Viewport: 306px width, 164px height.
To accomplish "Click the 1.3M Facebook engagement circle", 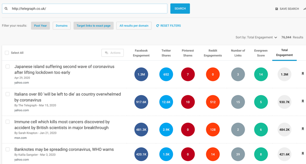I will pyautogui.click(x=141, y=74).
